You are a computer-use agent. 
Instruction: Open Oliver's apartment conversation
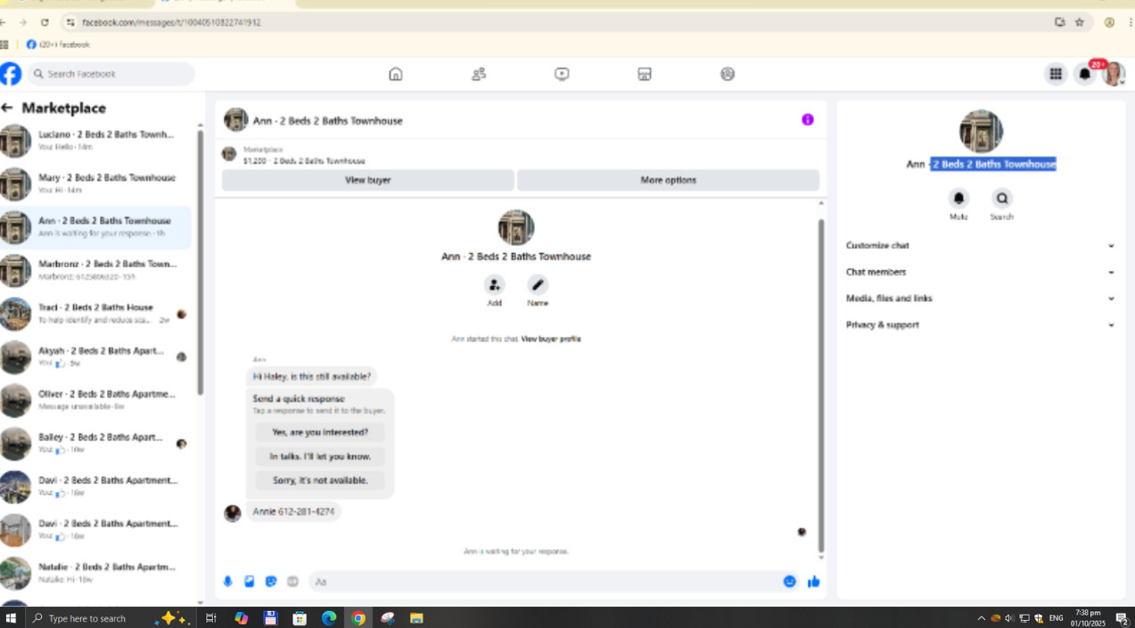95,400
